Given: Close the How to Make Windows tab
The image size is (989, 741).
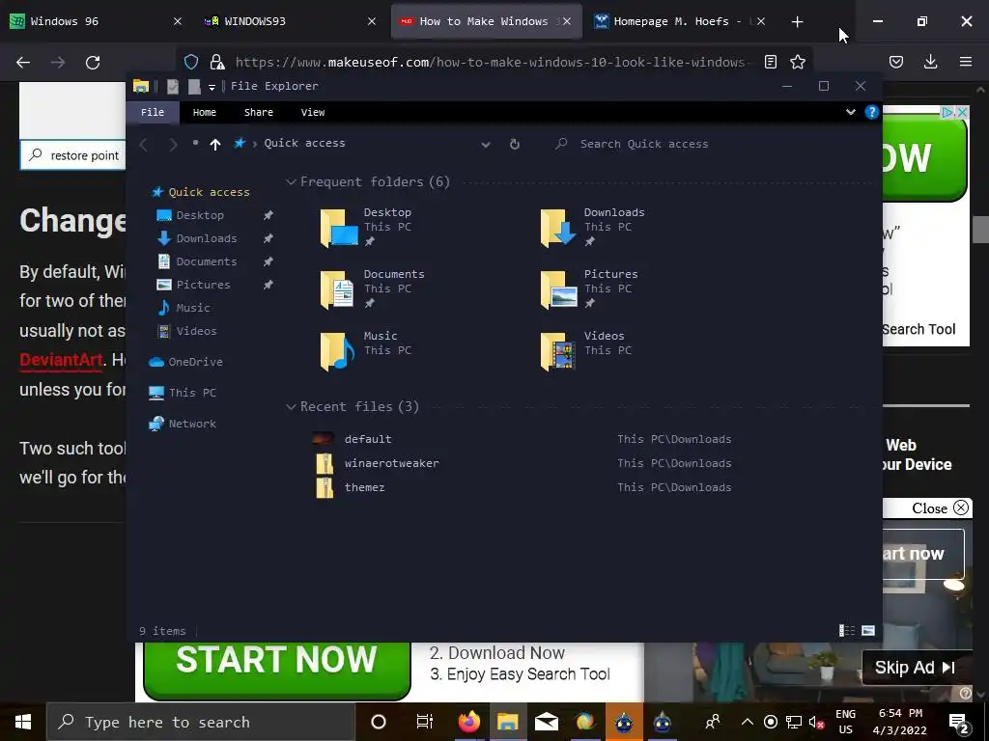Looking at the screenshot, I should click(x=567, y=21).
